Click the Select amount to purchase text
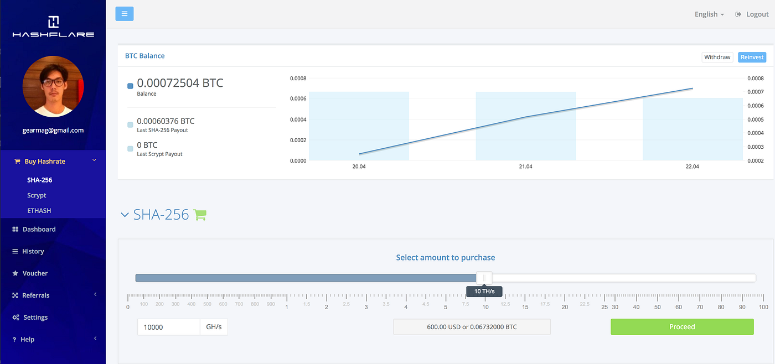Screen dimensions: 775x364 click(446, 257)
